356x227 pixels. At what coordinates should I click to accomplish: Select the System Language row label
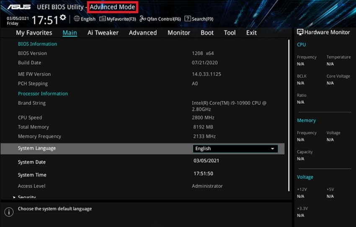point(37,148)
